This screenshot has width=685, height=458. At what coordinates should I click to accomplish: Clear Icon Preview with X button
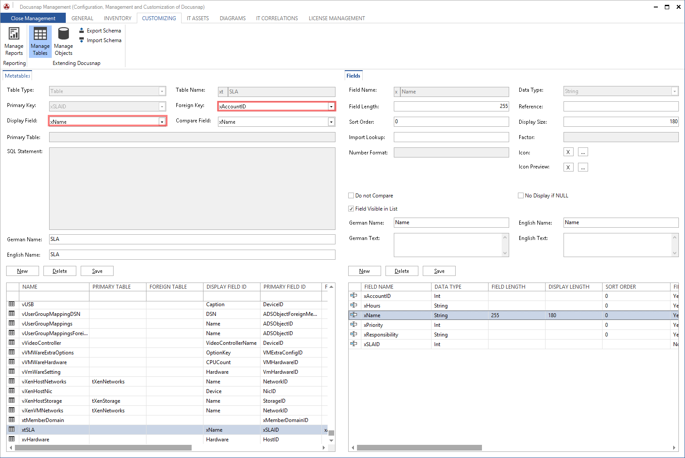click(x=568, y=167)
